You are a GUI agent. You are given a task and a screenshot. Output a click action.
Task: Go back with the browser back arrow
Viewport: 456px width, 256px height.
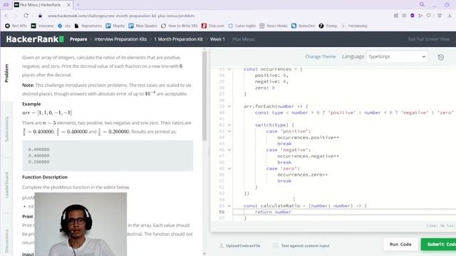click(6, 16)
